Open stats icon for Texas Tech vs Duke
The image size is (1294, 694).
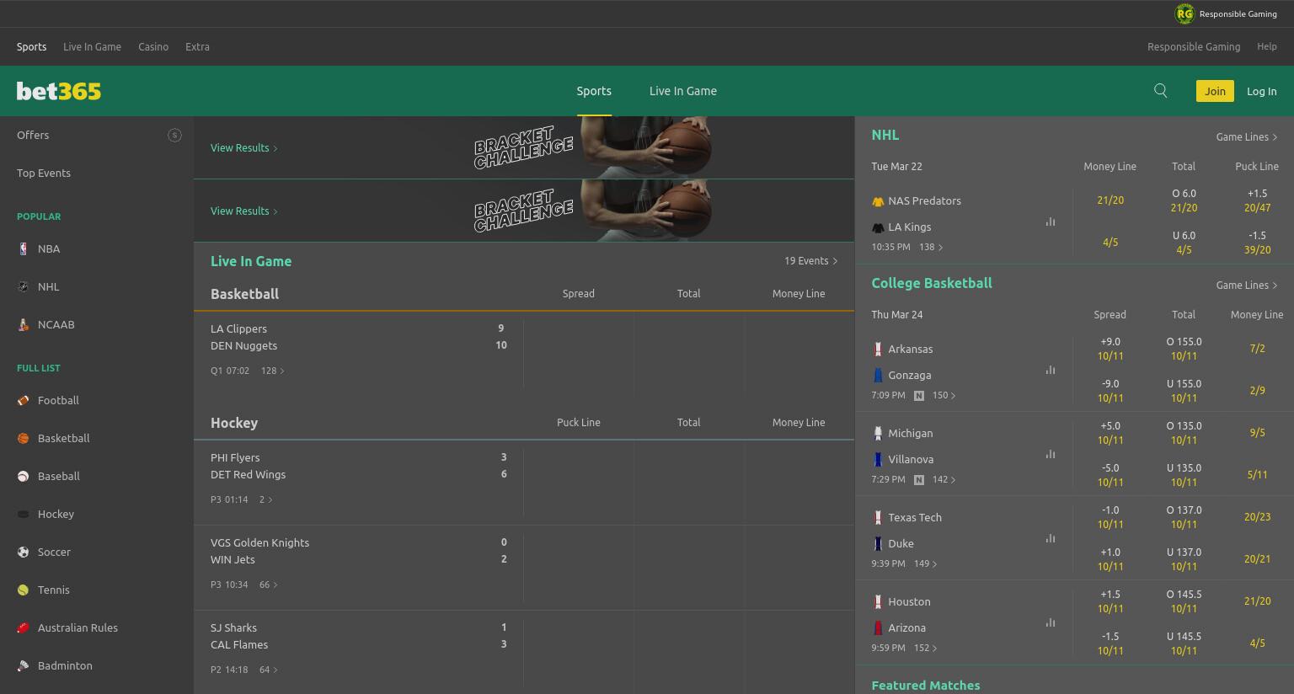click(x=1051, y=538)
